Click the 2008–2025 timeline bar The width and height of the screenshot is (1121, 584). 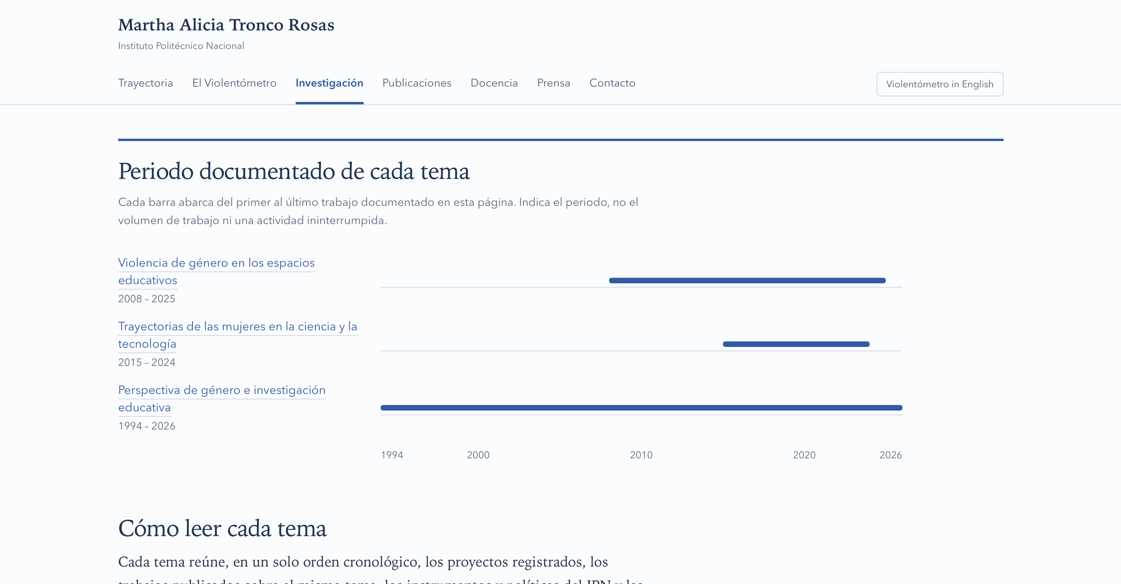[747, 280]
